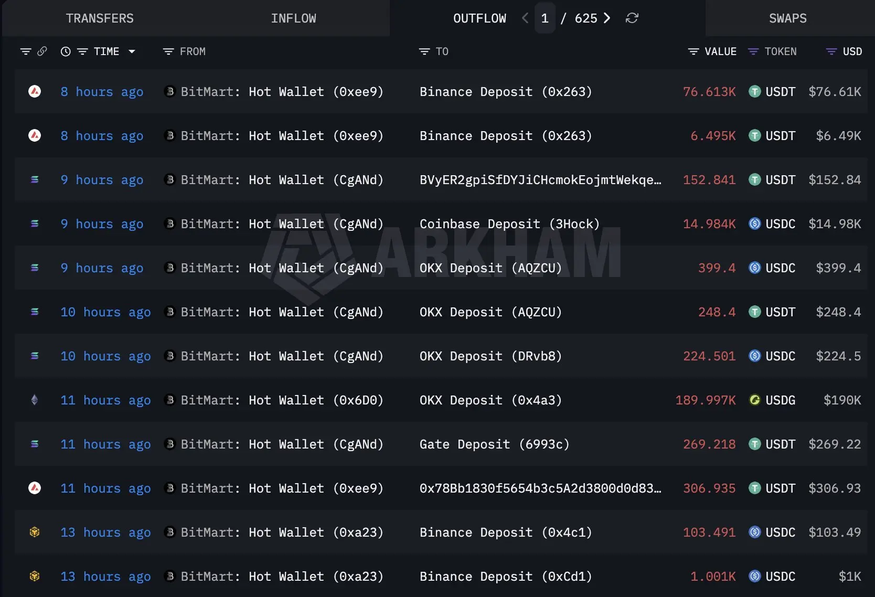Click the clock time-format icon

(x=66, y=51)
